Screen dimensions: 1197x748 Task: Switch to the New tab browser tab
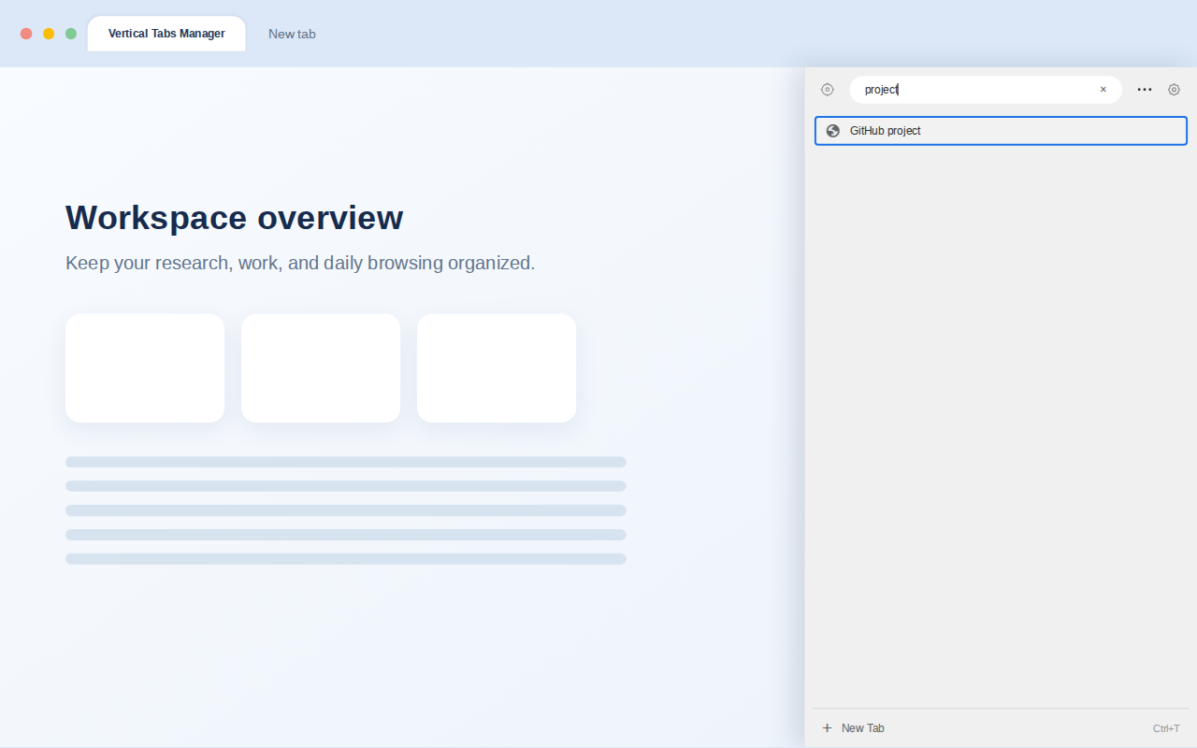(x=292, y=34)
